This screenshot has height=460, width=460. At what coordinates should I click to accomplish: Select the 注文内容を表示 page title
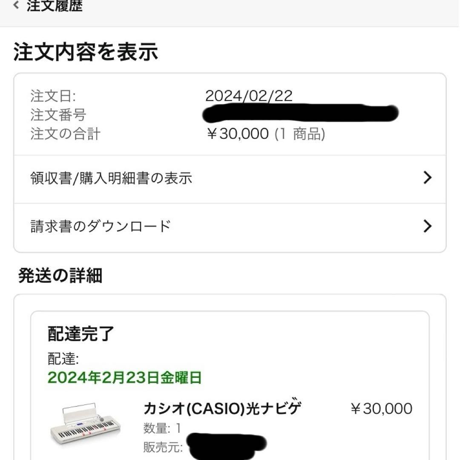pos(85,52)
